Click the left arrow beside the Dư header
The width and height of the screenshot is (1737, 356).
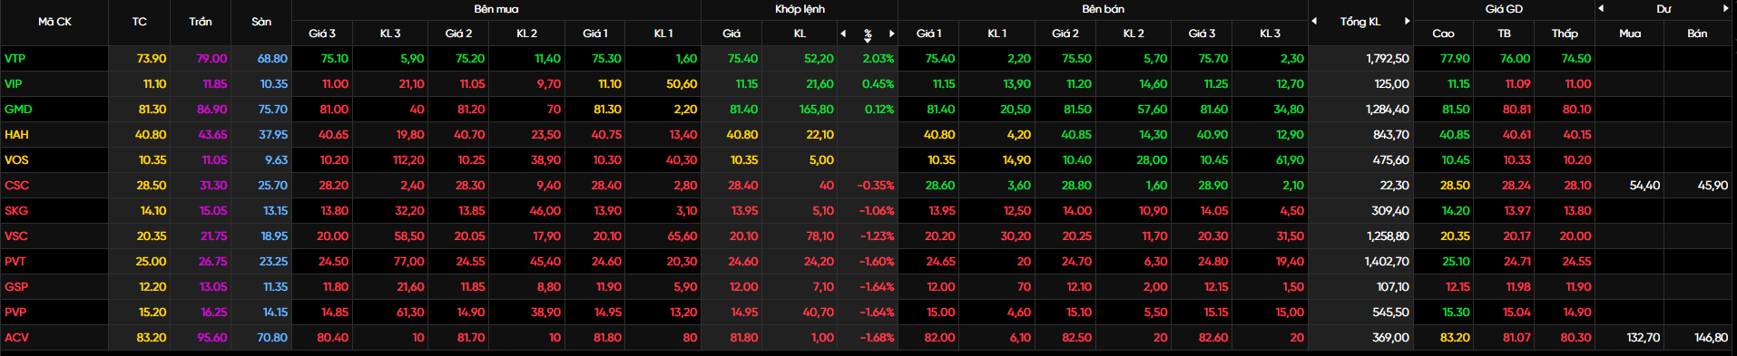point(1601,8)
